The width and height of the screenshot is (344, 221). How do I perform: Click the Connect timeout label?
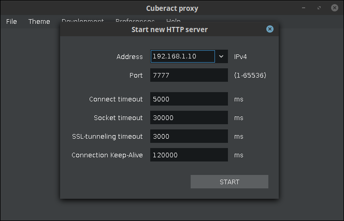116,99
